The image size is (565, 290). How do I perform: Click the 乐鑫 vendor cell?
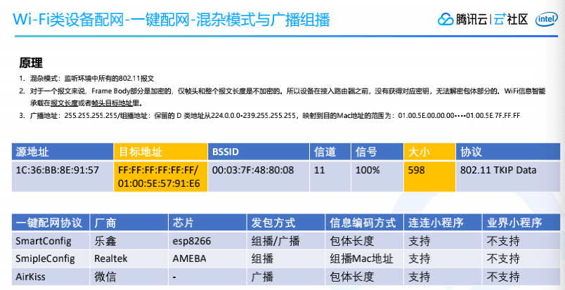(129, 241)
